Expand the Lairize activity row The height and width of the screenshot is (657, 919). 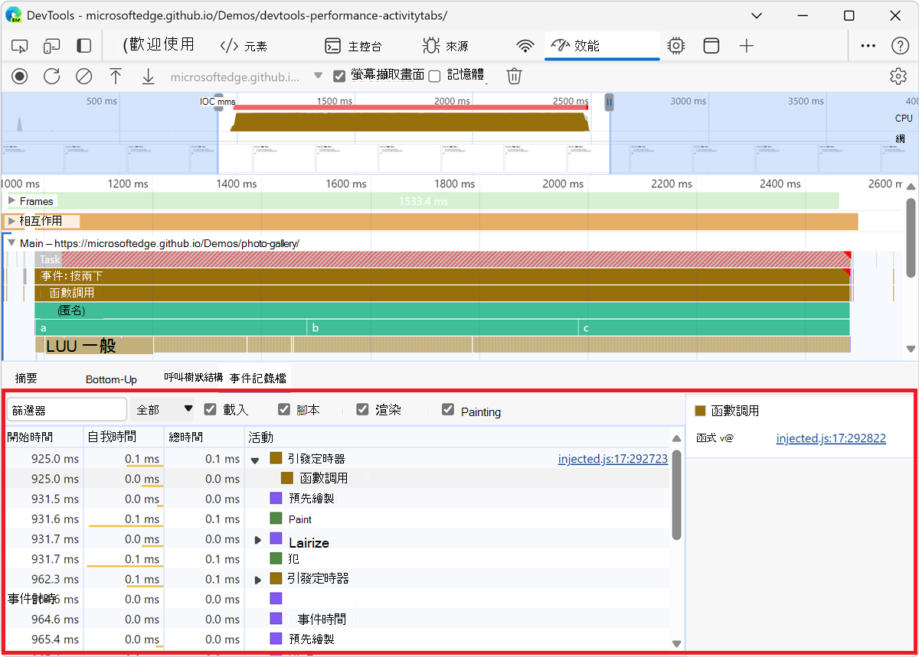(257, 540)
